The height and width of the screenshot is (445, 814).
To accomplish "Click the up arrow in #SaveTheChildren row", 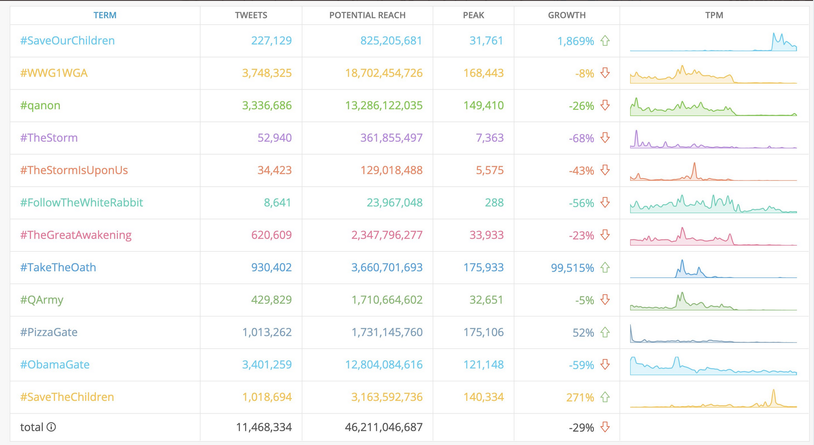I will click(x=605, y=397).
